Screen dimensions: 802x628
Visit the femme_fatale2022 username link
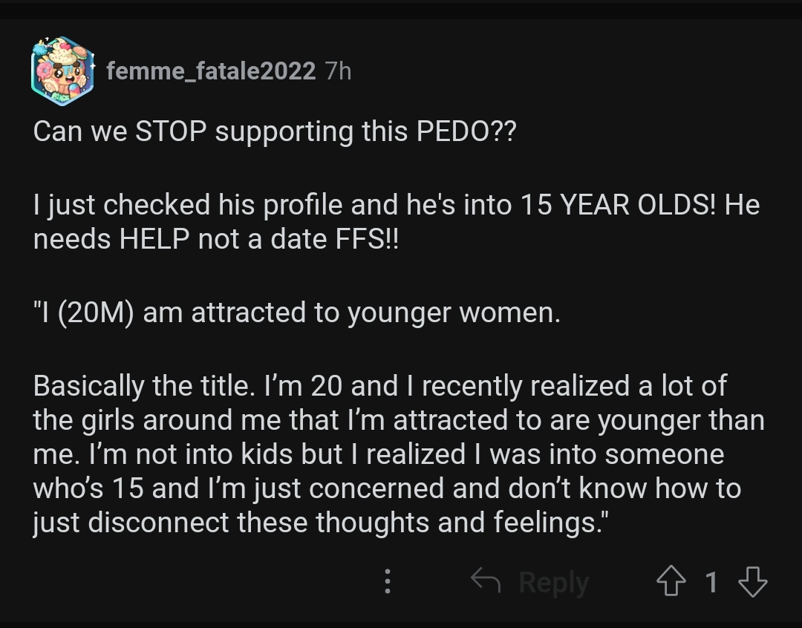(211, 71)
